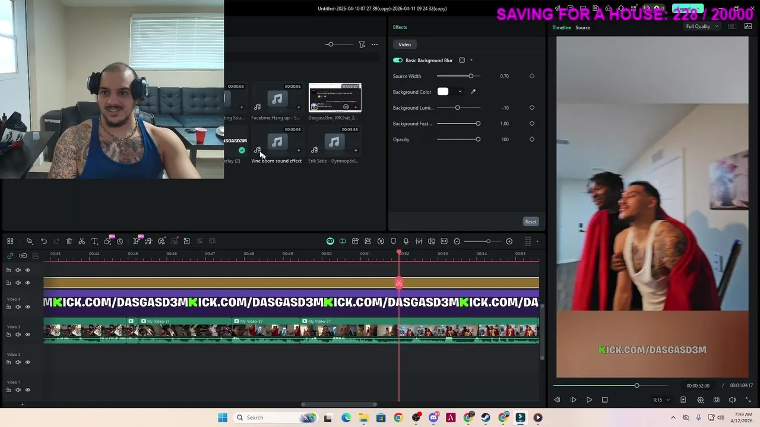Click the Opacity value 100 field
The width and height of the screenshot is (760, 427).
(505, 139)
